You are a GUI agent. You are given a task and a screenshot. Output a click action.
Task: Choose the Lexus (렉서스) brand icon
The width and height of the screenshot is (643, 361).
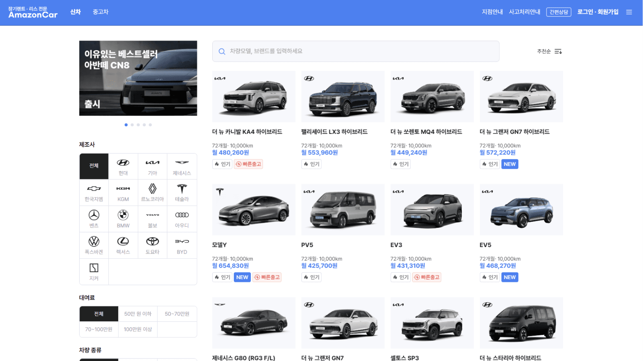pos(123,245)
